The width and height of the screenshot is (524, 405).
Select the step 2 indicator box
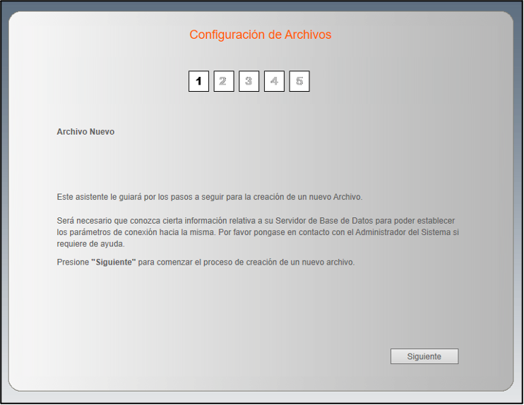pyautogui.click(x=223, y=81)
